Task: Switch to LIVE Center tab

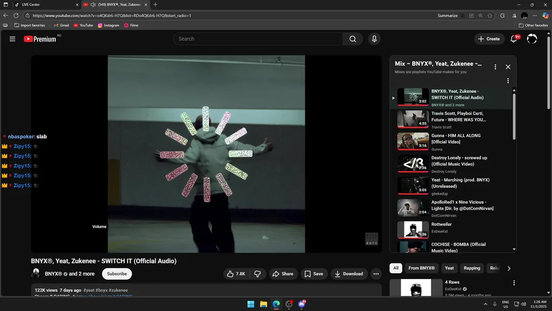Action: (46, 5)
